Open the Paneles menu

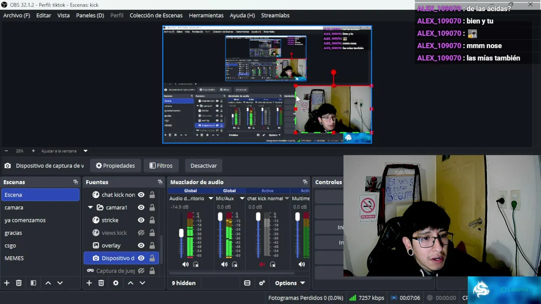90,15
